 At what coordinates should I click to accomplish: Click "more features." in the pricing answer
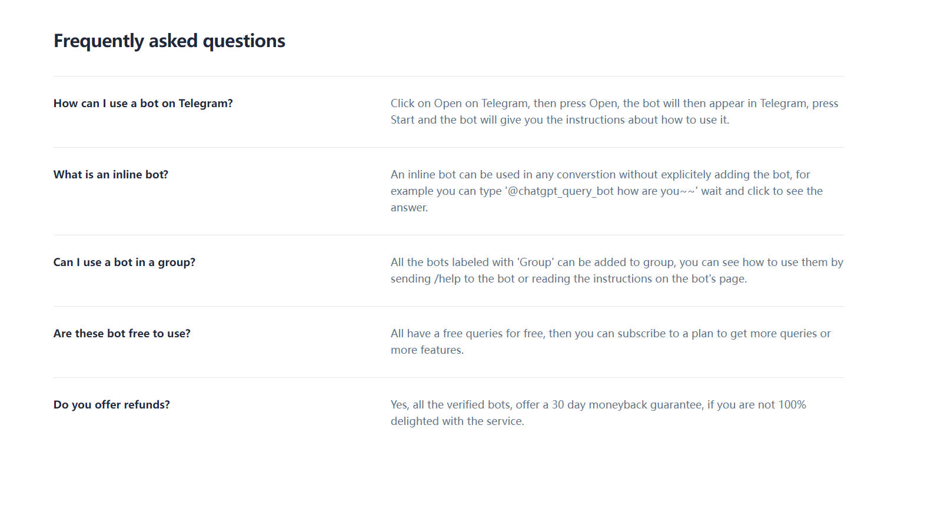coord(427,350)
